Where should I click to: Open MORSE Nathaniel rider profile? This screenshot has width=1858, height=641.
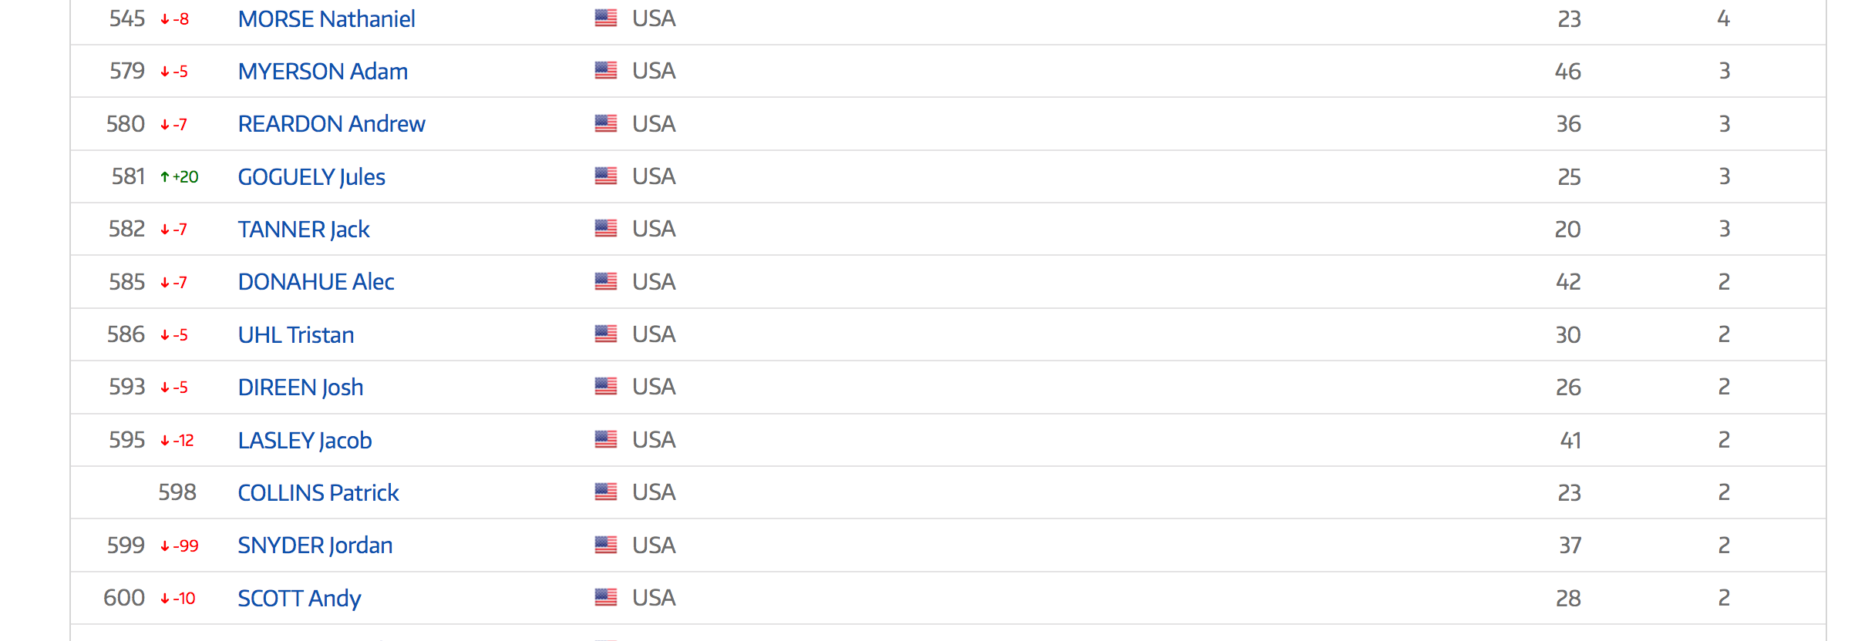tap(326, 18)
